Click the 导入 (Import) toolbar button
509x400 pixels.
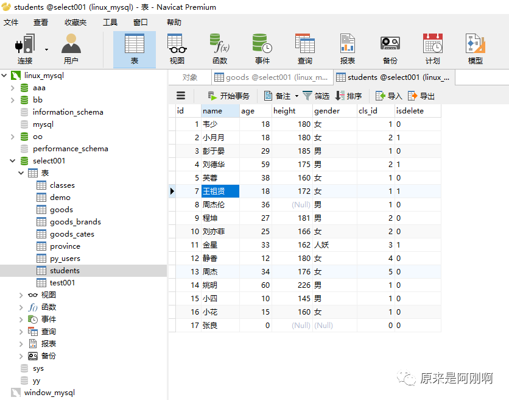pyautogui.click(x=389, y=96)
